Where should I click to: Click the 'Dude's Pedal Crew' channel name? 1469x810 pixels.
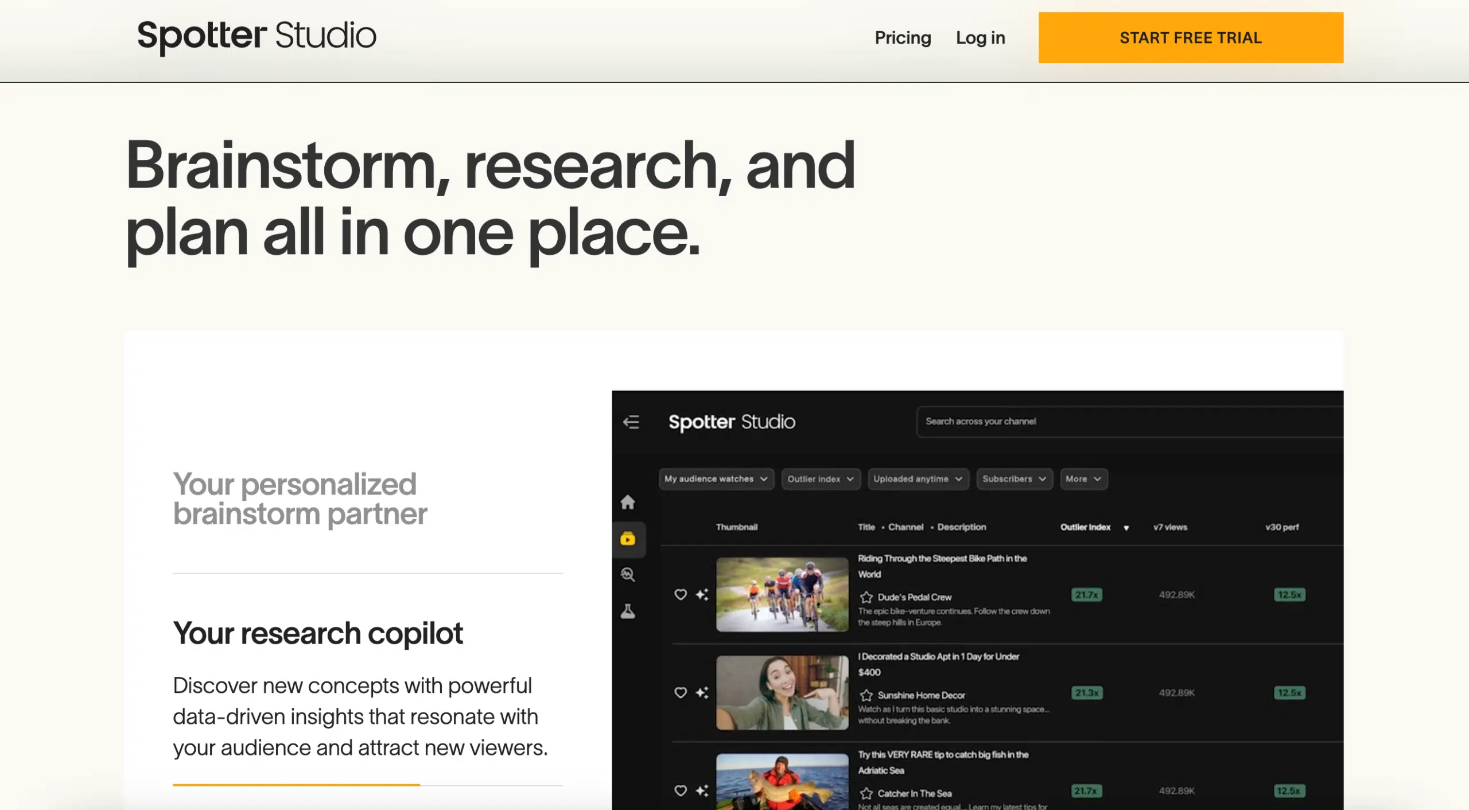click(x=914, y=597)
